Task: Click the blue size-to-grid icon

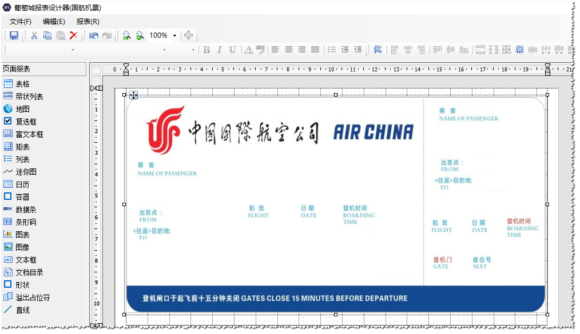Action: coord(520,50)
